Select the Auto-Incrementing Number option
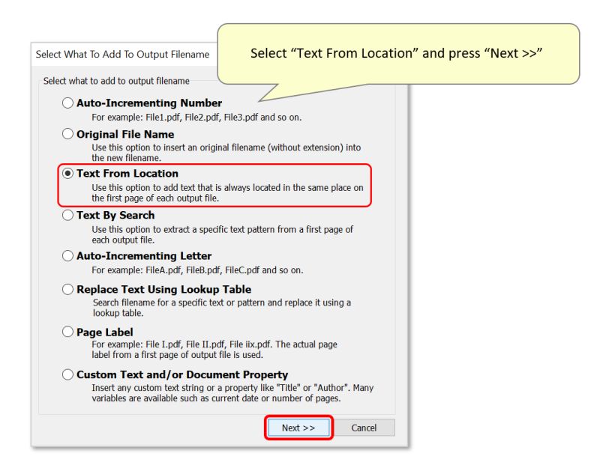The width and height of the screenshot is (600, 474). point(68,103)
